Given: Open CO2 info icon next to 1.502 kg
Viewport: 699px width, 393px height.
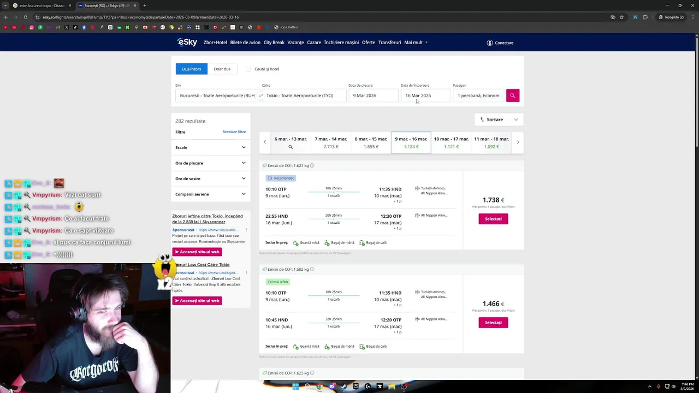Looking at the screenshot, I should (x=312, y=269).
